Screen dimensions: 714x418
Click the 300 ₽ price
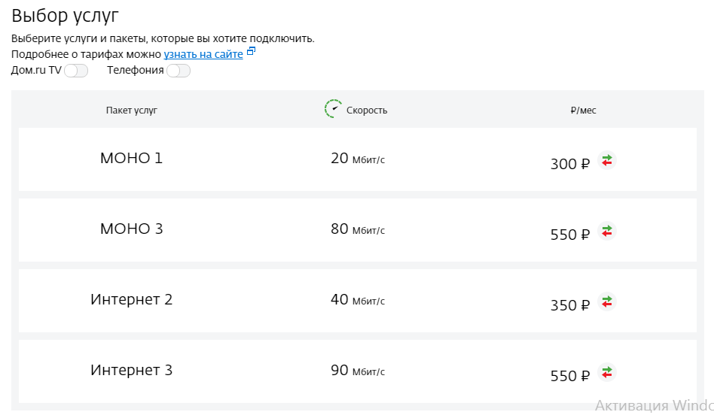tap(570, 164)
